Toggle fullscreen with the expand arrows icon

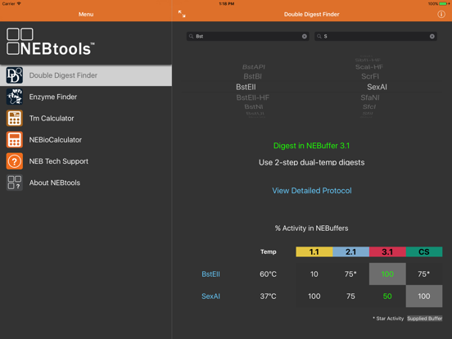click(x=182, y=14)
